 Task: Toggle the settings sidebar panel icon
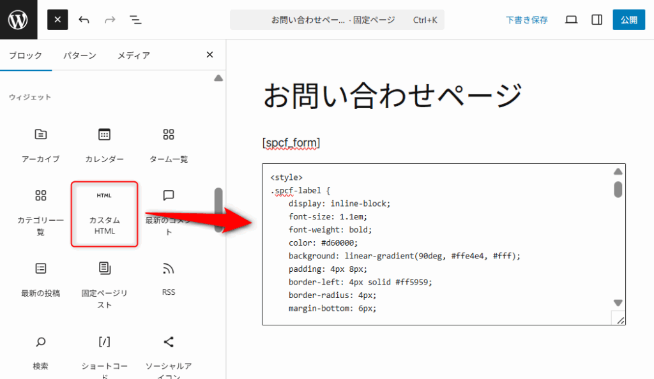597,20
